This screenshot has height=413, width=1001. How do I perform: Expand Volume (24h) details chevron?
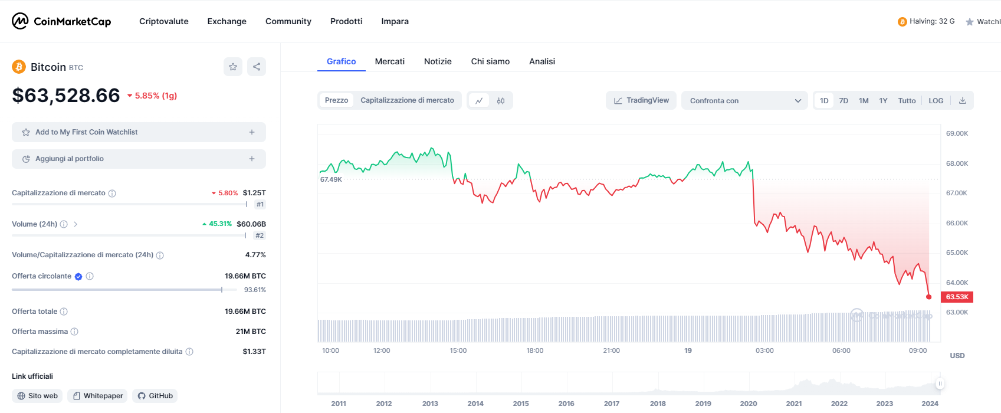(76, 224)
